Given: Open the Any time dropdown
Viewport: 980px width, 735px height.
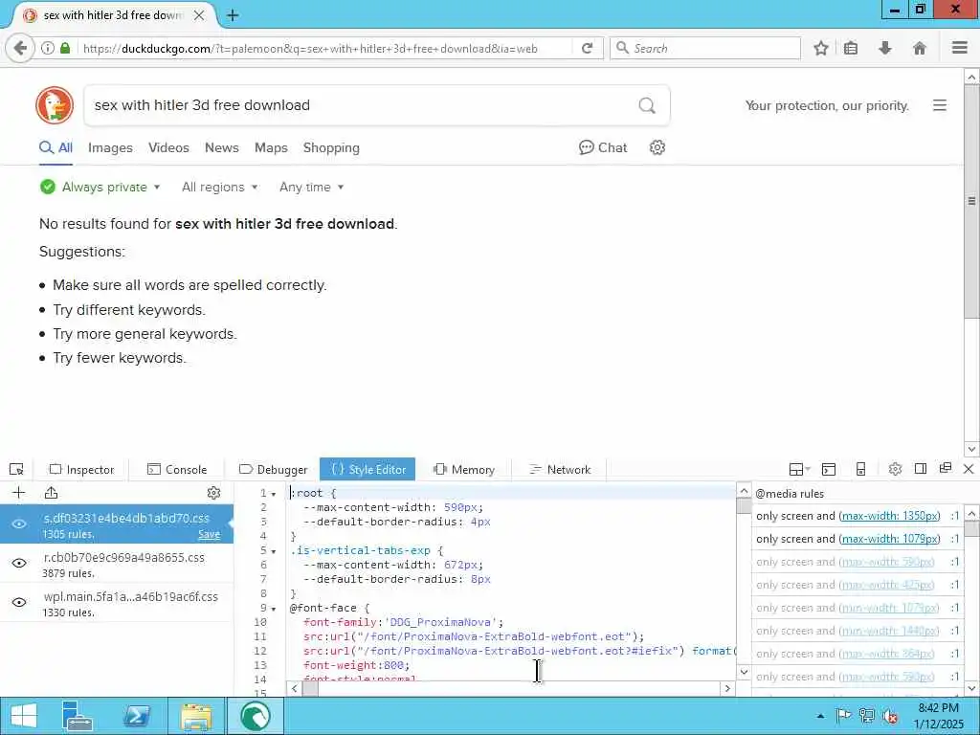Looking at the screenshot, I should pyautogui.click(x=311, y=187).
